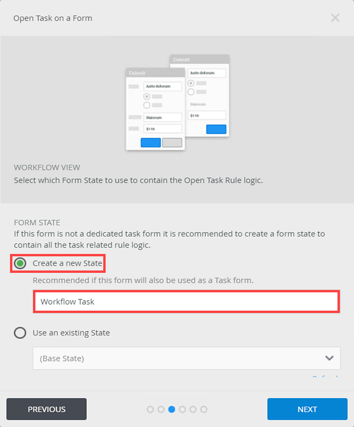Close the Open Task on a Form dialog
Screen dimensions: 354x427
click(x=335, y=18)
